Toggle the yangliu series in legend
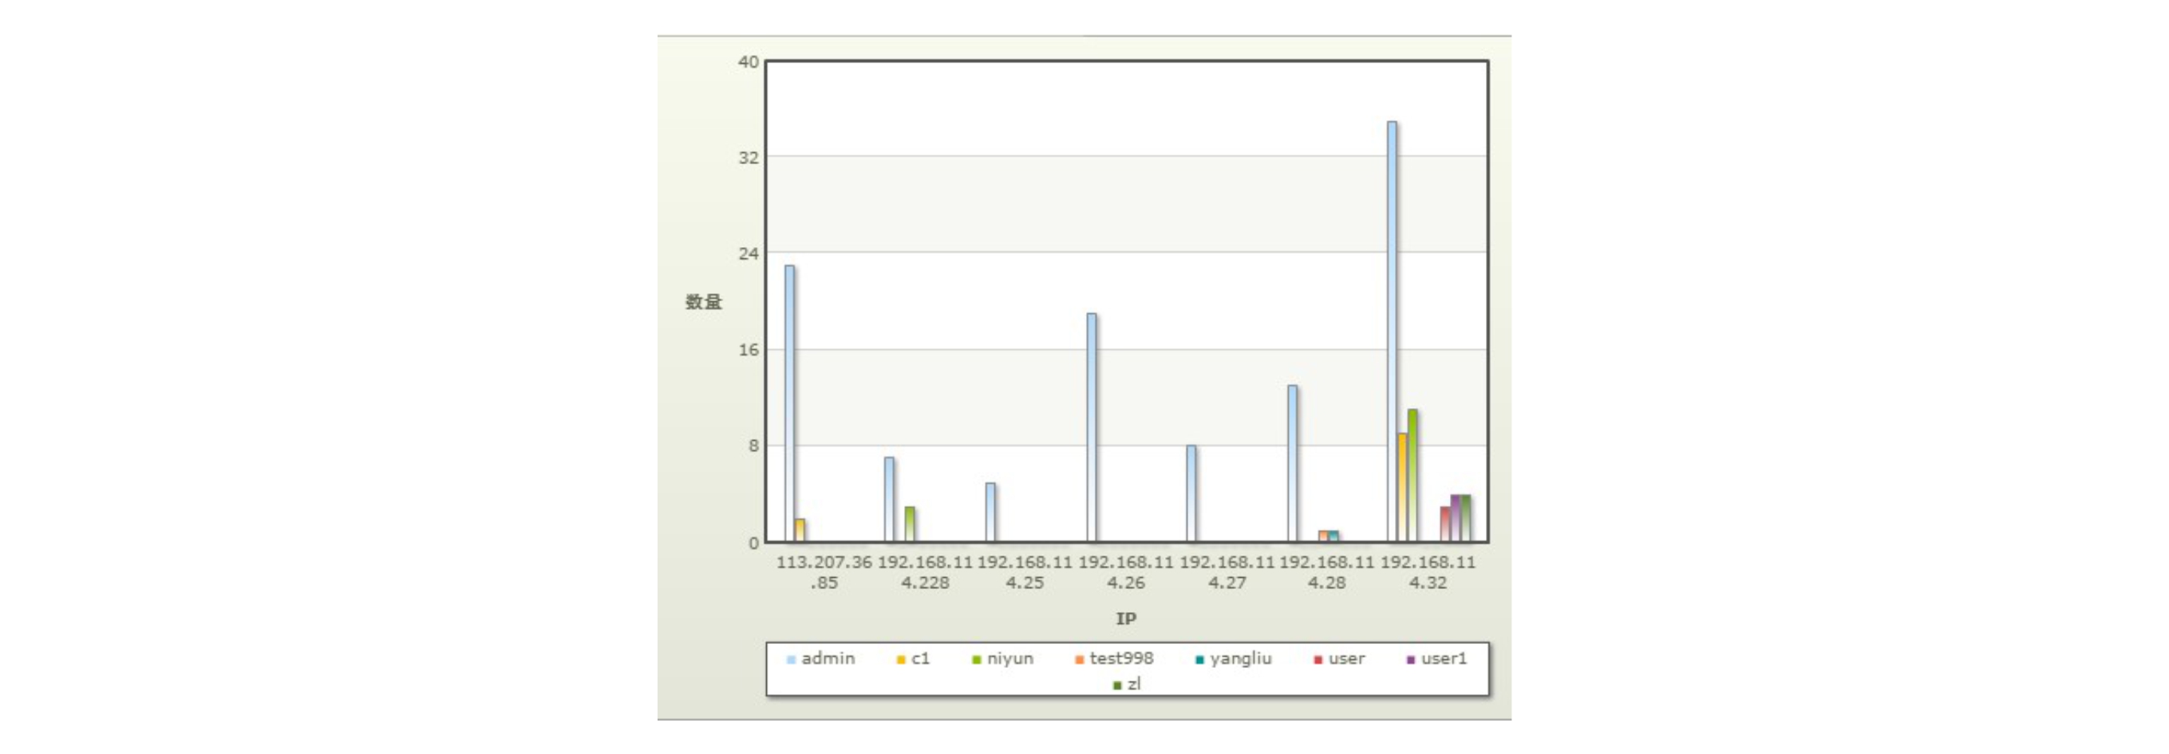The height and width of the screenshot is (754, 2169). (1233, 659)
